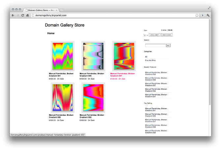221x150 pixels.
Task: Click the Broken Gradient 002 title under its thumbnail
Action: pos(92,116)
